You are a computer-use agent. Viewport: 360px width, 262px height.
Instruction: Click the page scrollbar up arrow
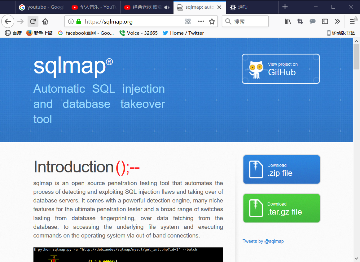pos(356,41)
